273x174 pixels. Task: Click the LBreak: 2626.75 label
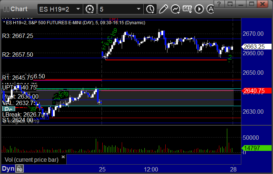[x=23, y=115]
